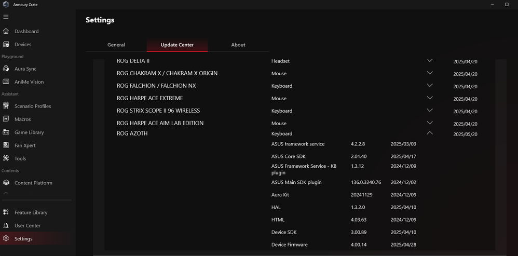This screenshot has height=256, width=518.
Task: Open Devices icon in sidebar
Action: (6, 44)
